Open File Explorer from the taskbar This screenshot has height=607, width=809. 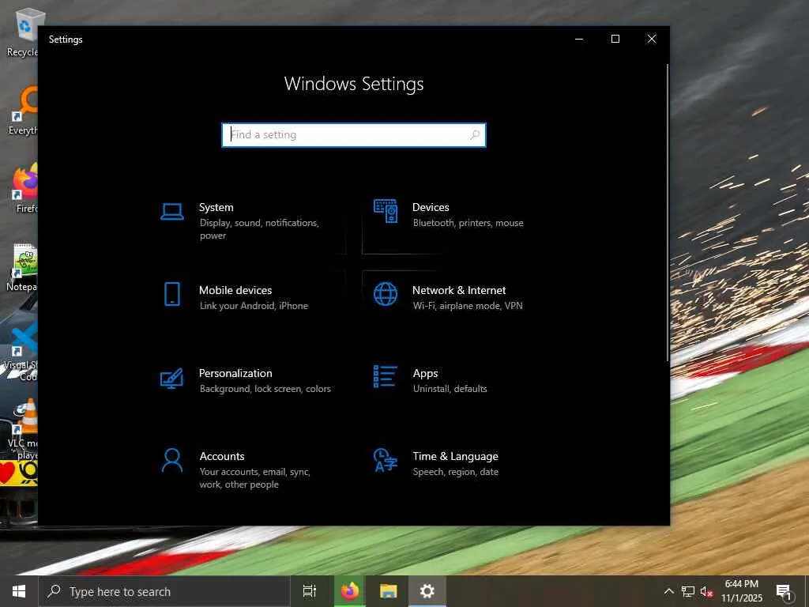388,591
